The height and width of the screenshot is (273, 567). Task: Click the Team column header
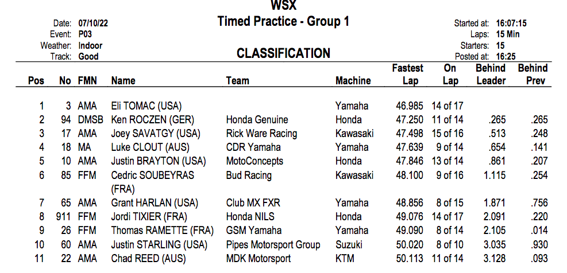click(238, 81)
